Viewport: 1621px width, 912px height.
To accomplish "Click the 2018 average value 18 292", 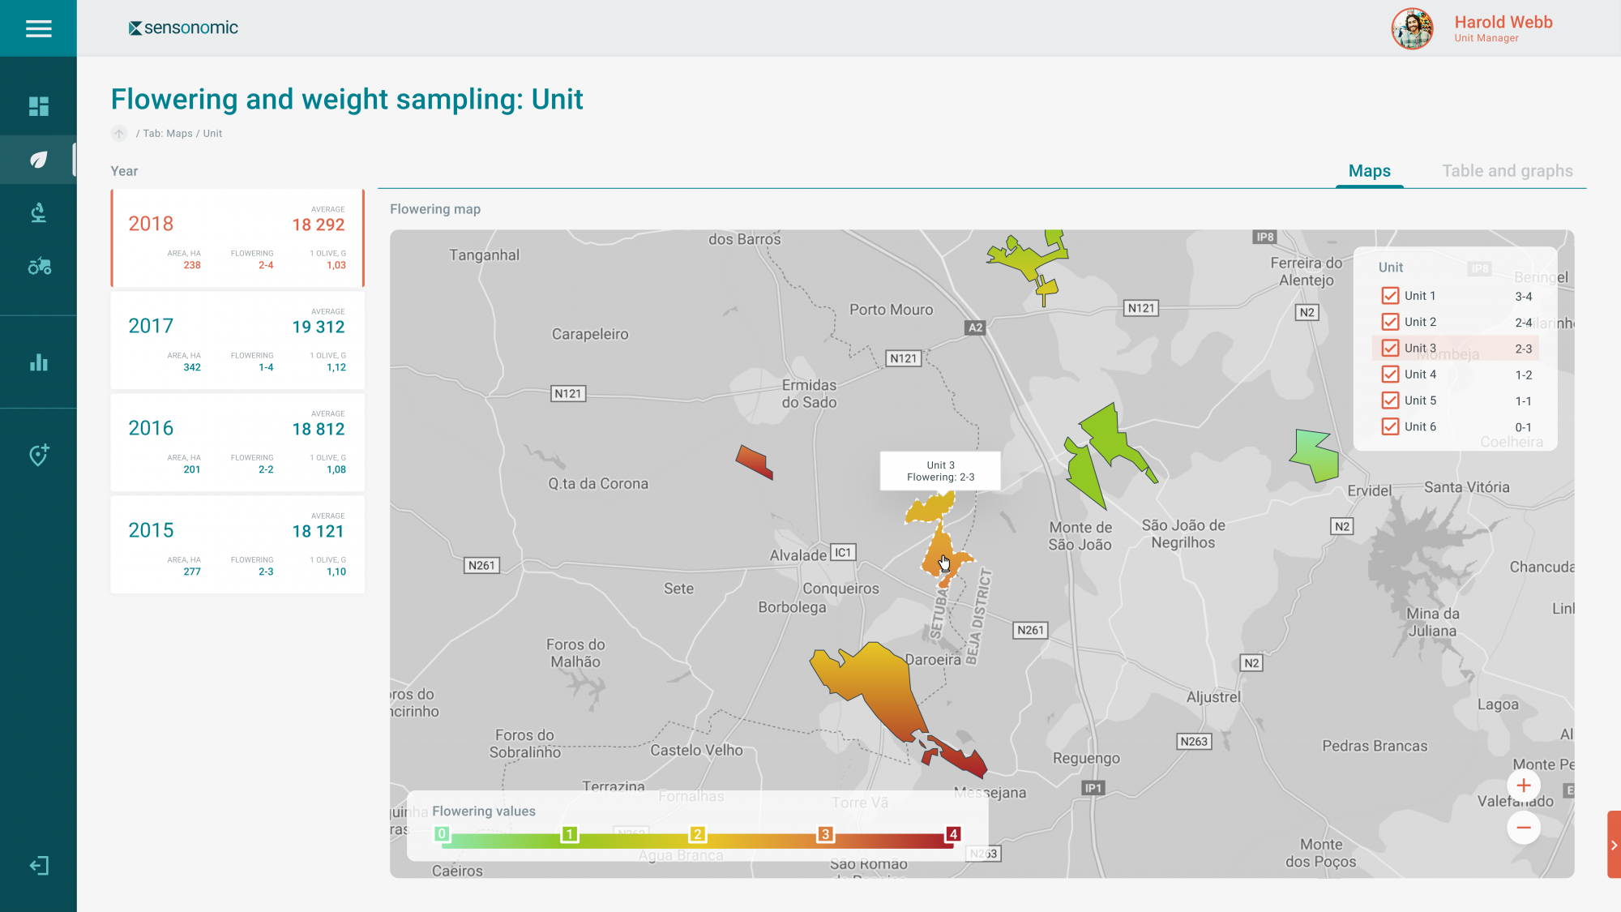I will click(319, 225).
